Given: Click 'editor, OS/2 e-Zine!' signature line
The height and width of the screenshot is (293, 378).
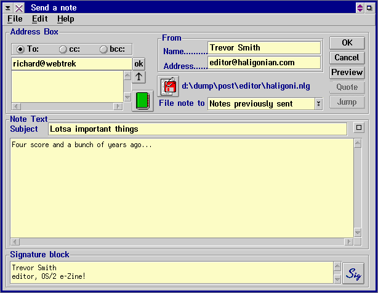Looking at the screenshot, I should (x=49, y=276).
